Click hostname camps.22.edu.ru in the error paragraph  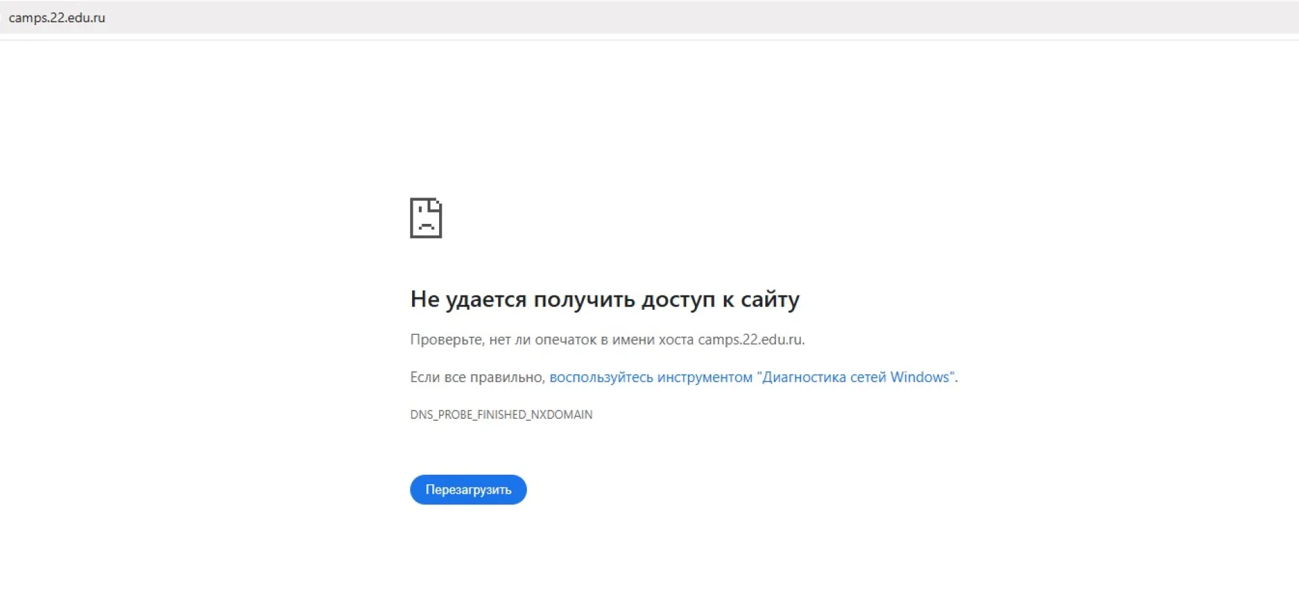coord(750,340)
